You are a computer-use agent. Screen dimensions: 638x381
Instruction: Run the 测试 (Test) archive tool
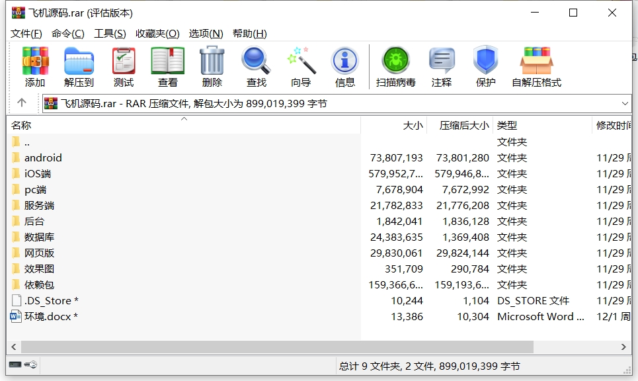pyautogui.click(x=123, y=67)
